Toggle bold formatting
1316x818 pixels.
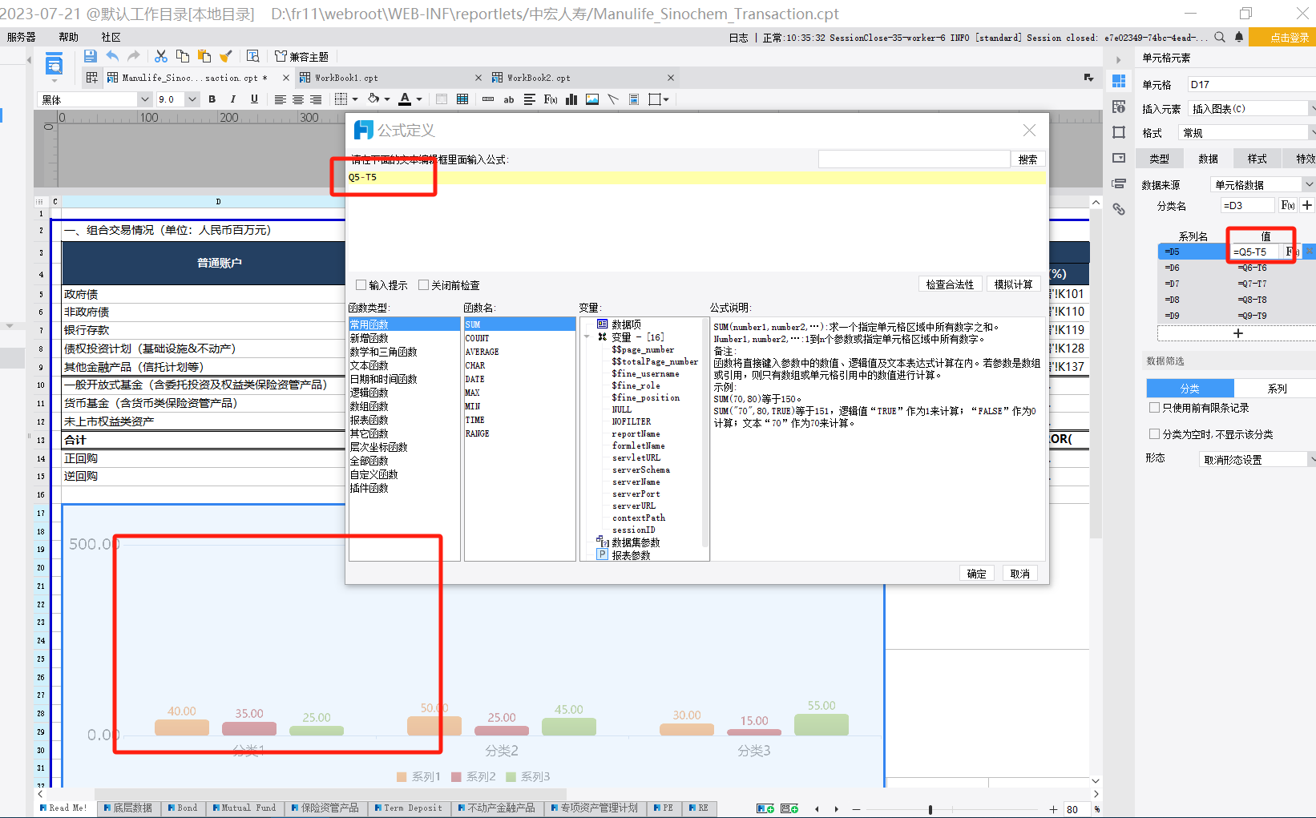tap(212, 99)
